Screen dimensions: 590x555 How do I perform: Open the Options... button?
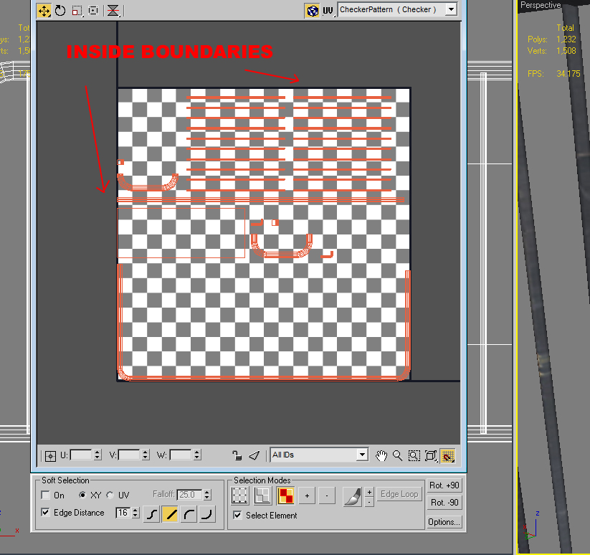[x=444, y=522]
